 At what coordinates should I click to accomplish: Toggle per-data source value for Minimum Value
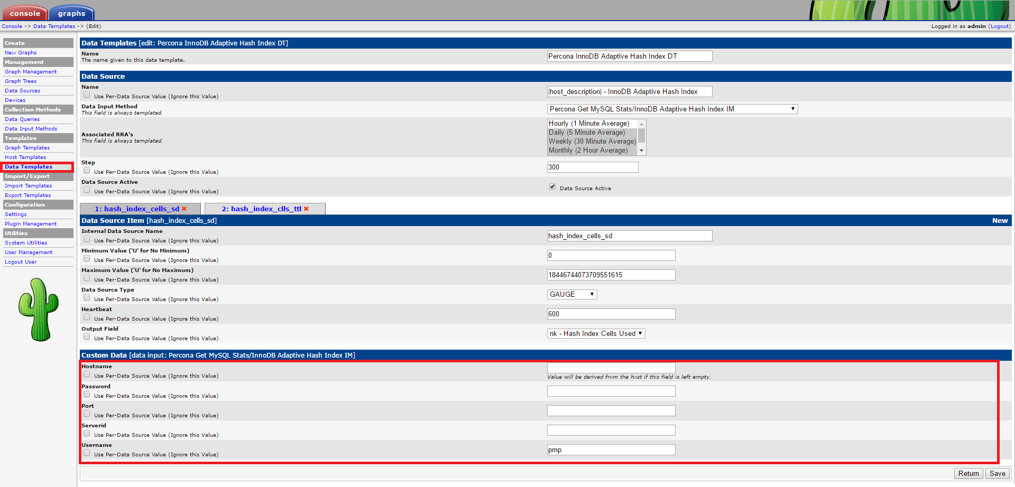[x=87, y=259]
